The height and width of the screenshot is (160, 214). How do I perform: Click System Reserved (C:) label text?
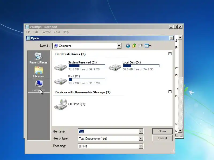(82, 62)
